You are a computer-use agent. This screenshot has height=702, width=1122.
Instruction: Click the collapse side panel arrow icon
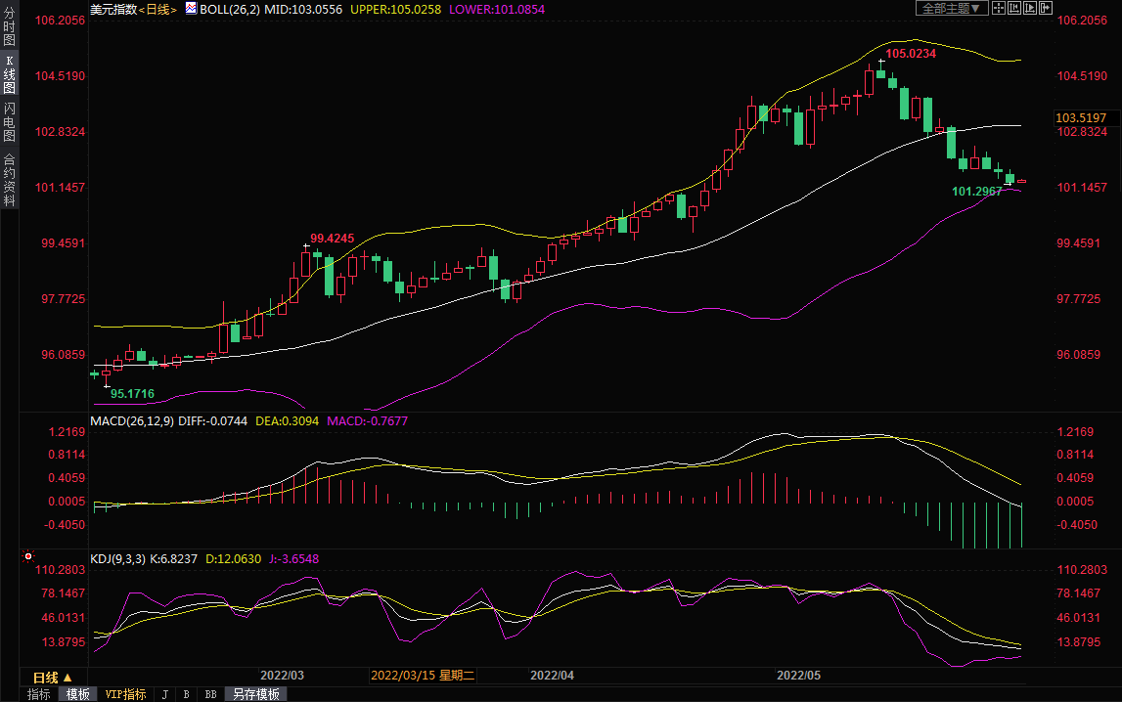tap(1046, 8)
